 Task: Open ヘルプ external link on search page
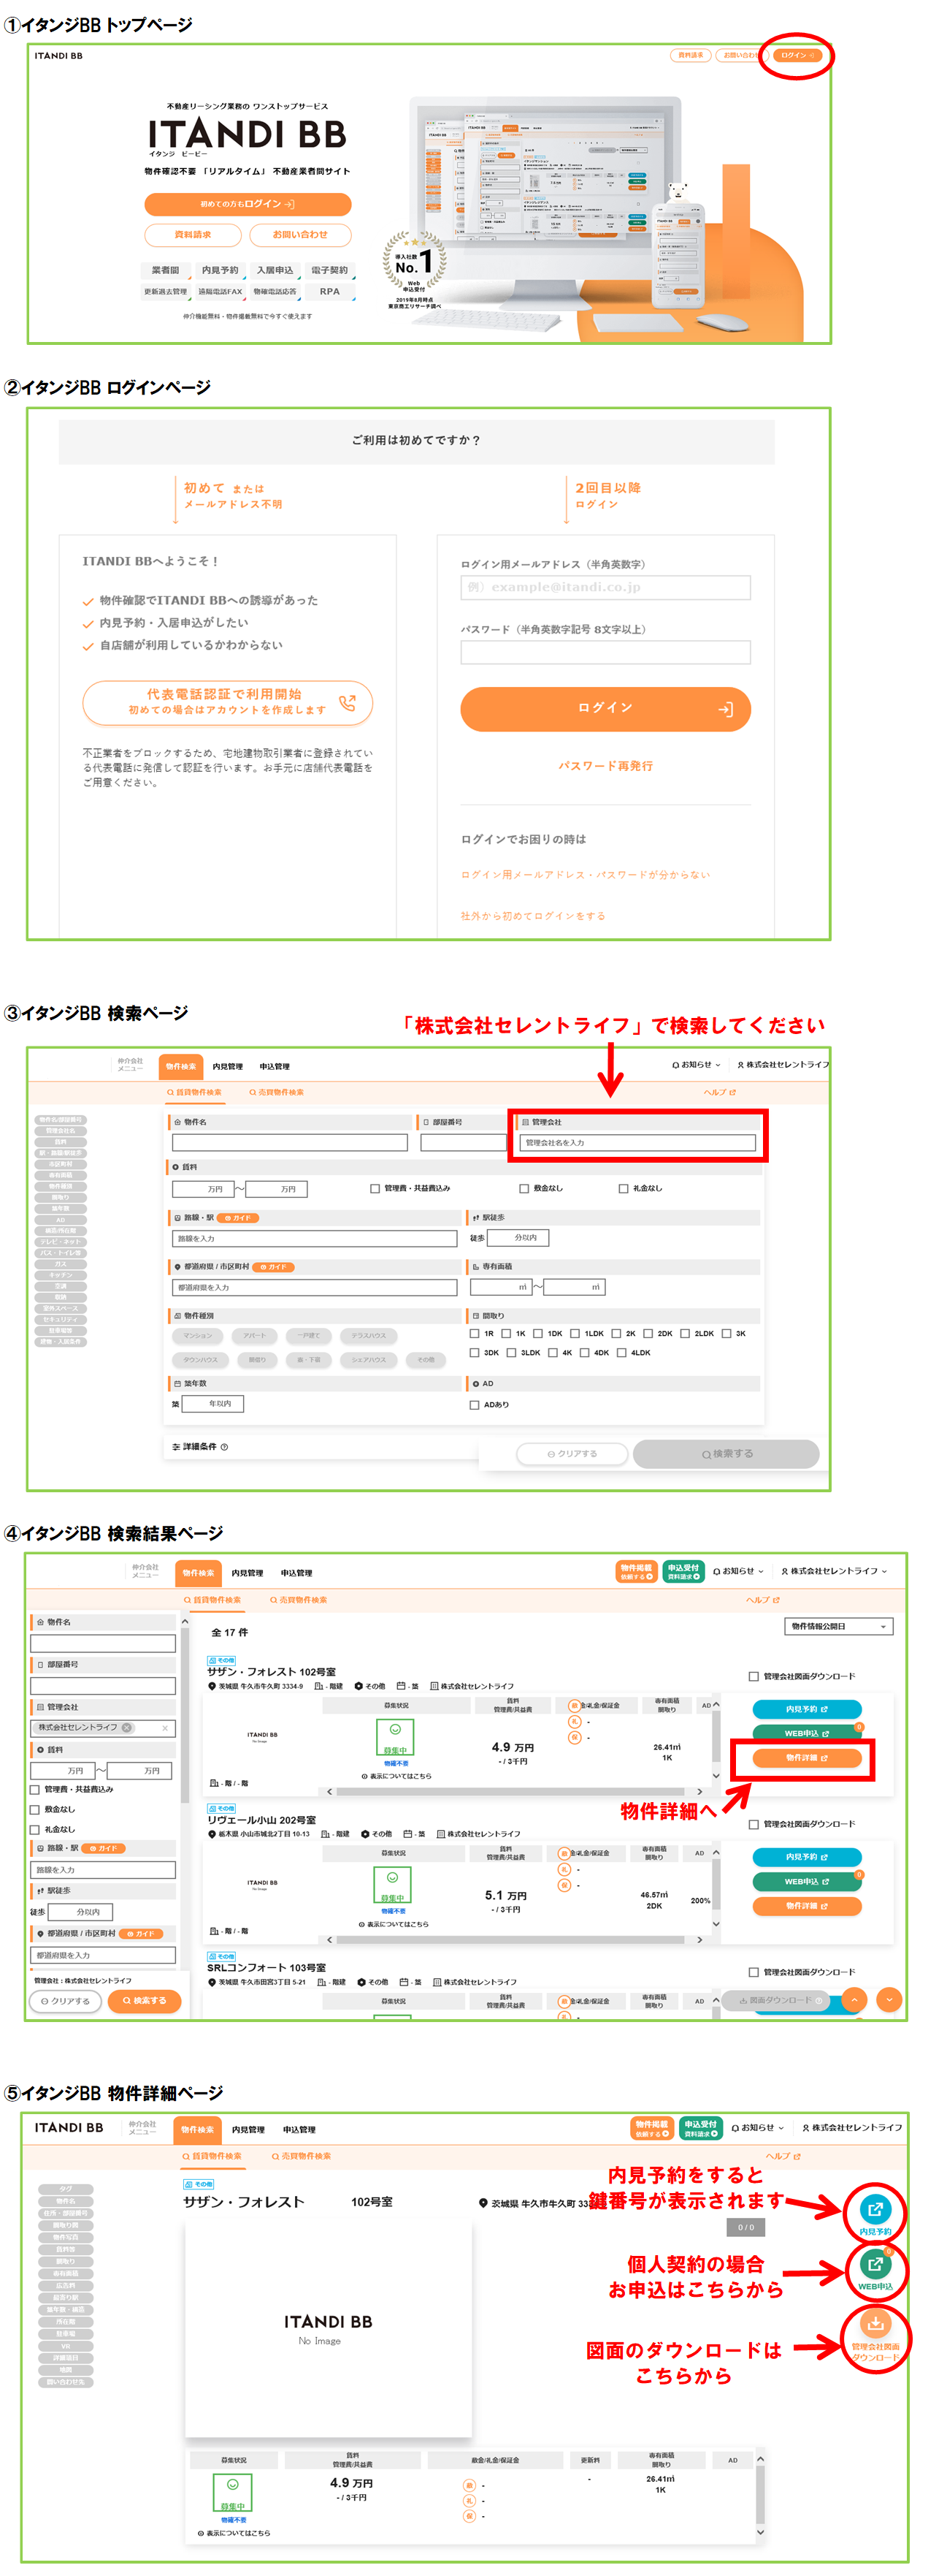tap(719, 1092)
